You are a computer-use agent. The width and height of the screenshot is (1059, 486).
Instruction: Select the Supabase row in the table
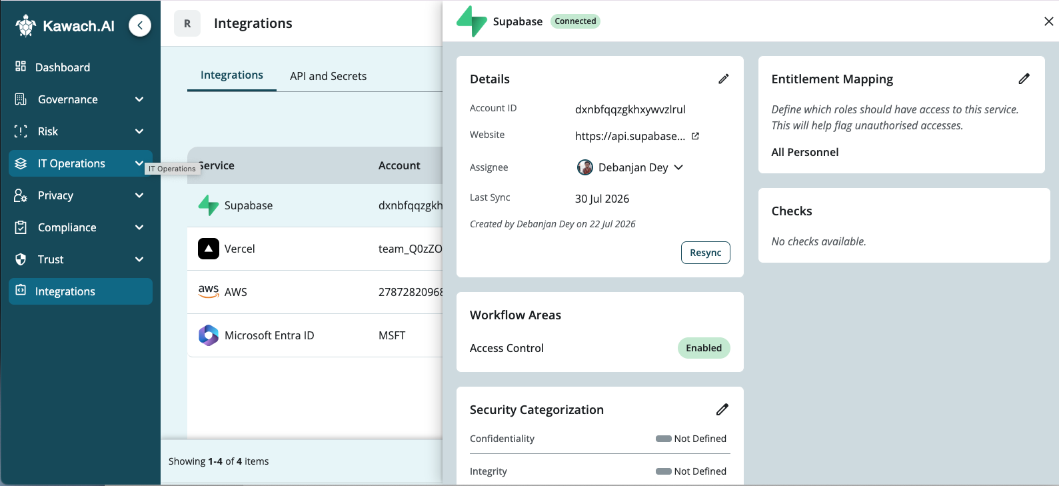tap(315, 205)
